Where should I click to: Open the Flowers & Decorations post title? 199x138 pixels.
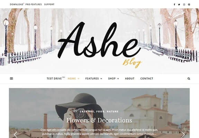[99, 120]
